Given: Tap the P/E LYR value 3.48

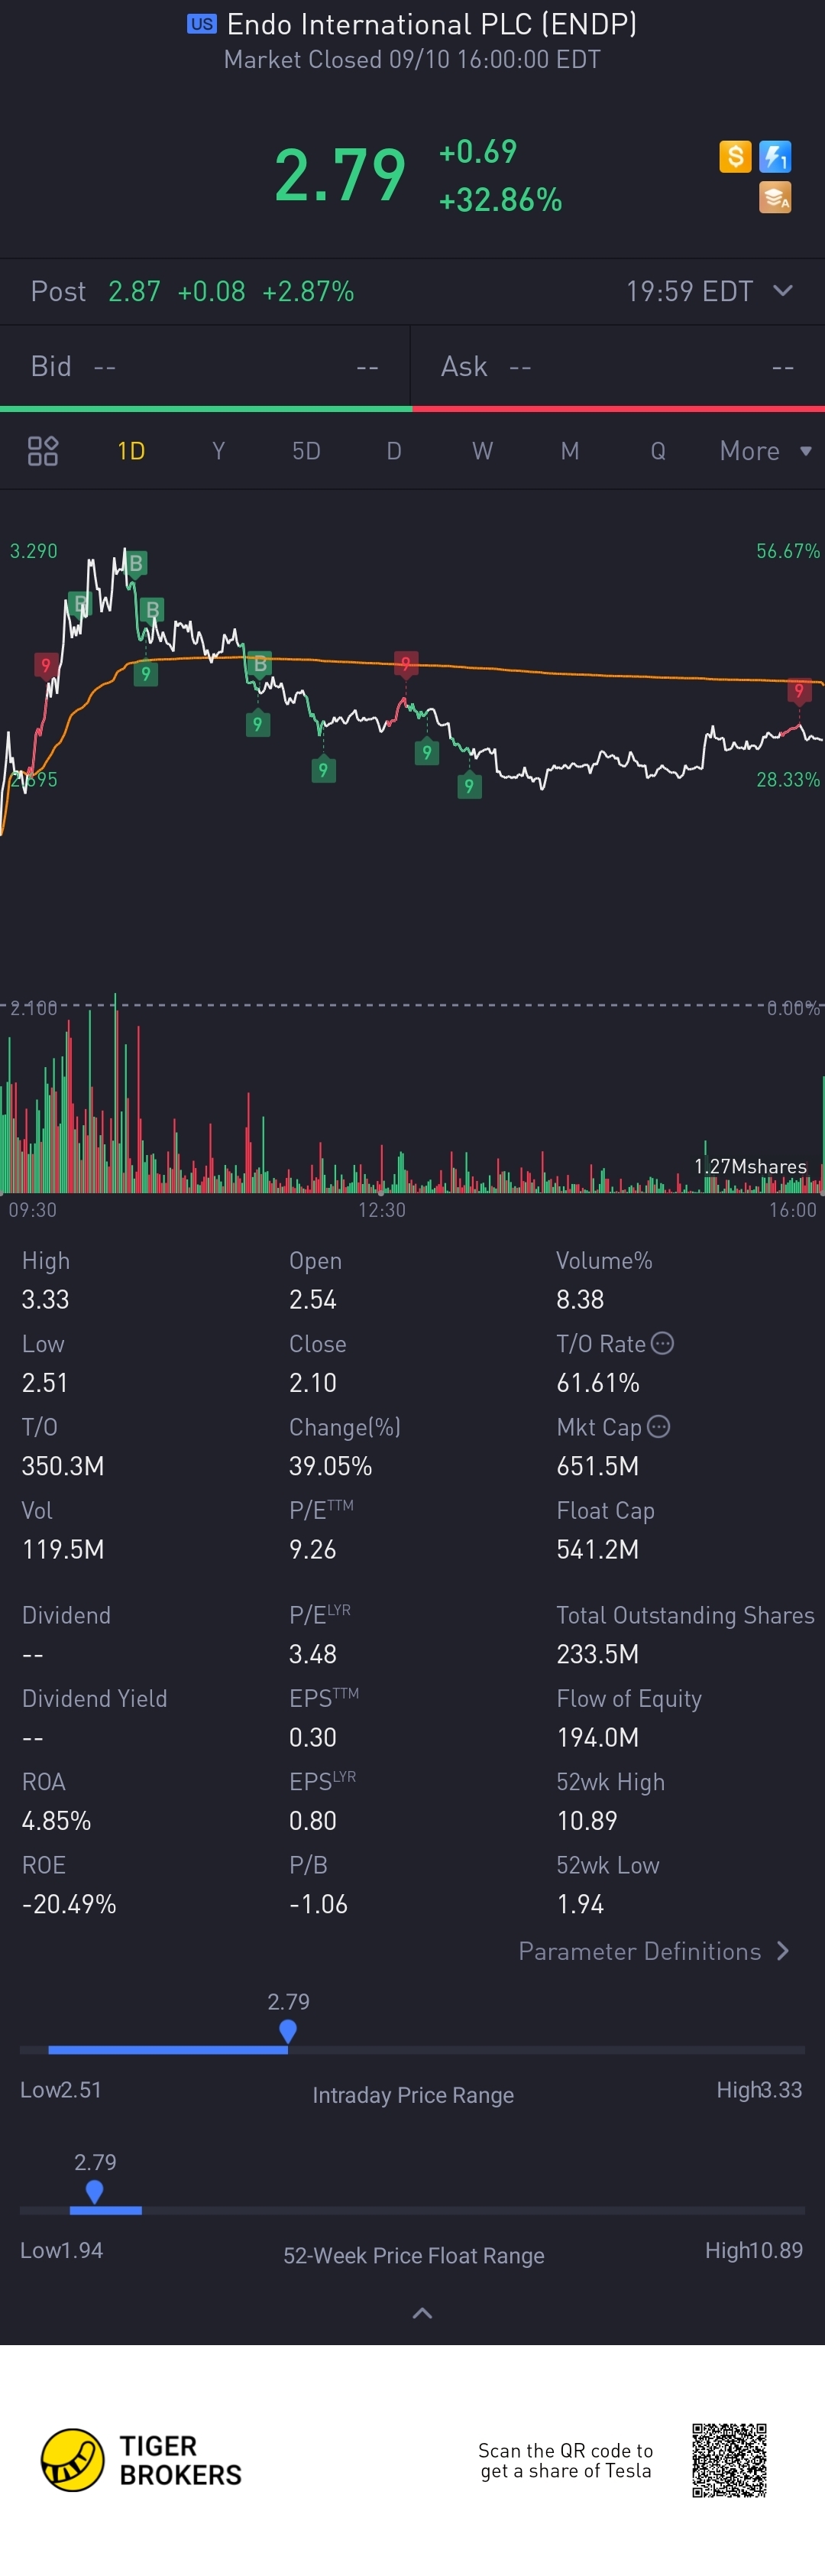Looking at the screenshot, I should [x=312, y=1654].
